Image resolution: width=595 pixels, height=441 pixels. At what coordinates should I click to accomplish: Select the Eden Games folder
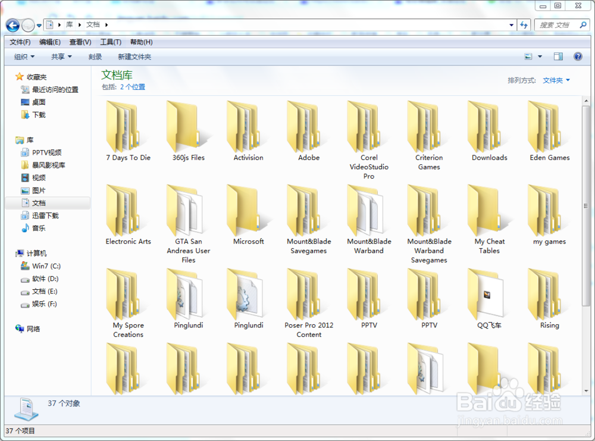(549, 132)
